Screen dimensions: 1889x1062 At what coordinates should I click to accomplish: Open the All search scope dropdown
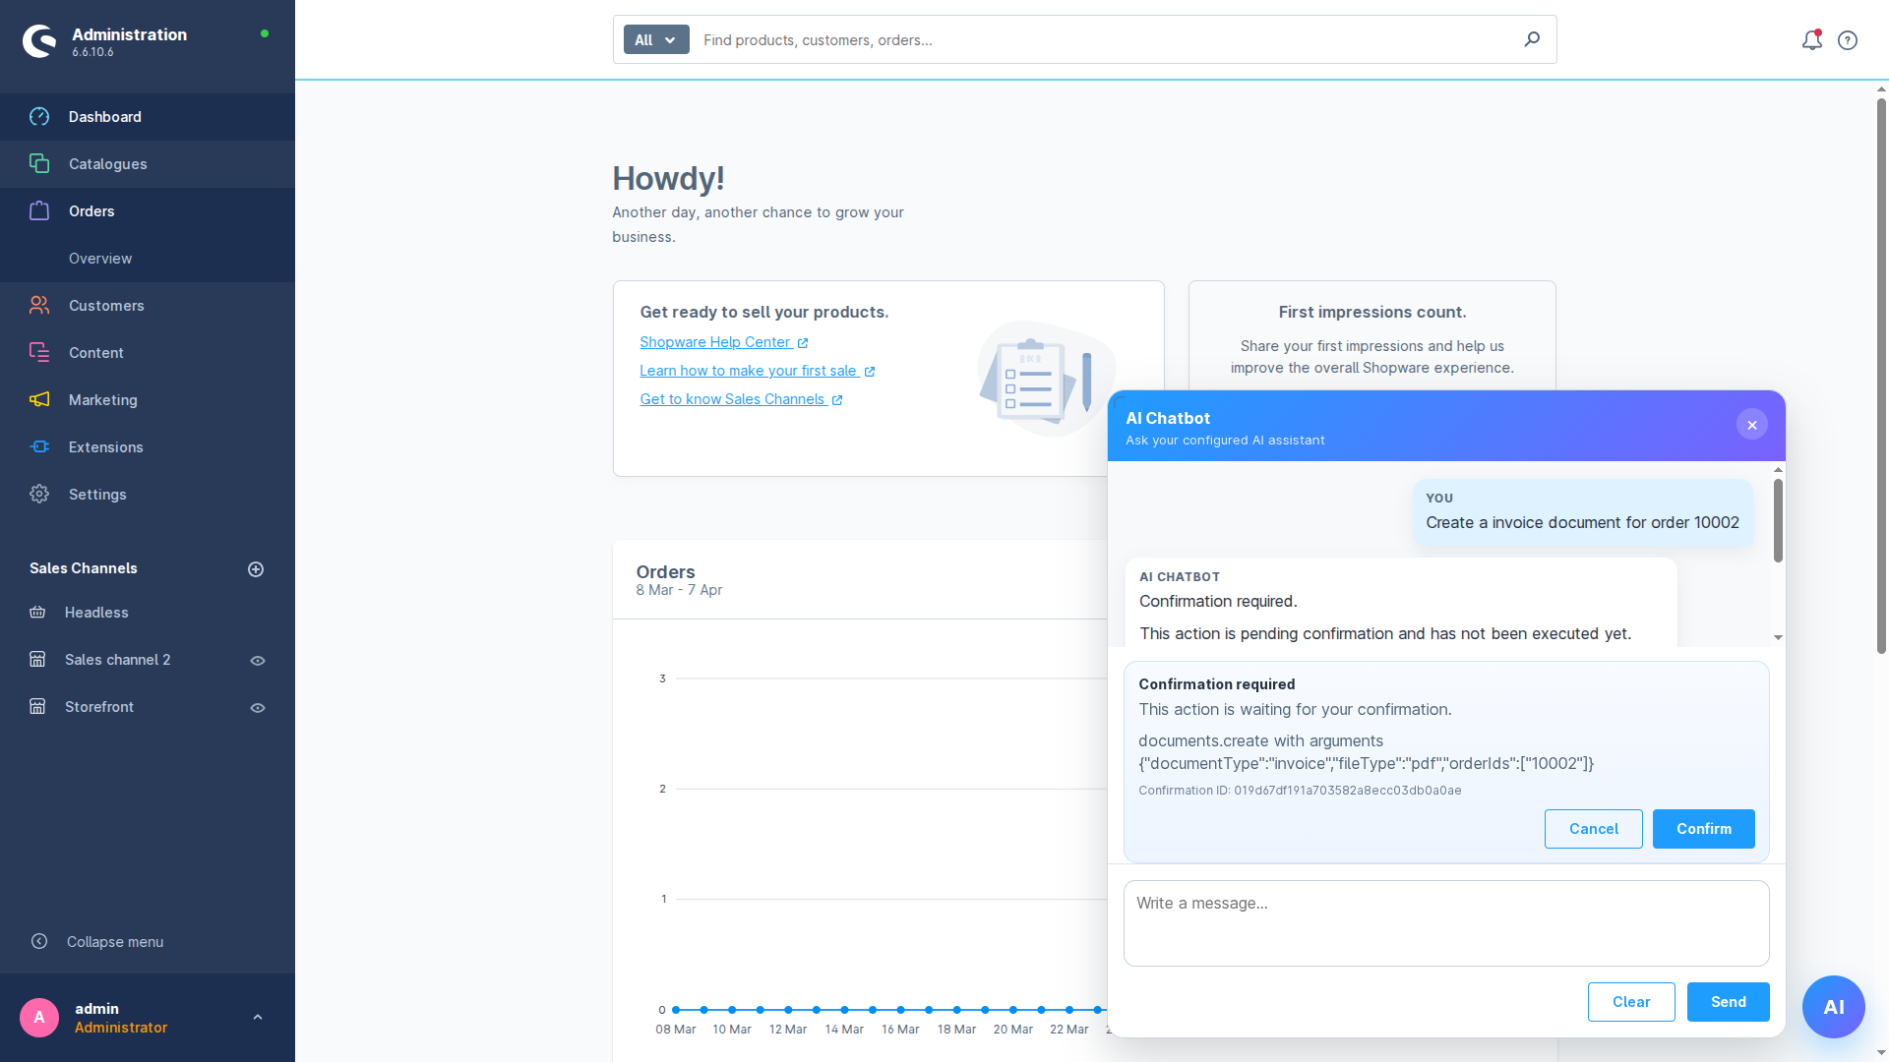[656, 40]
